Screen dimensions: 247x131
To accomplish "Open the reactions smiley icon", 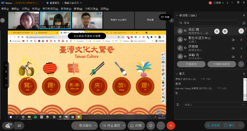I will (x=150, y=125).
